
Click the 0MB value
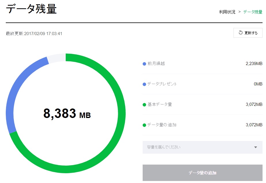point(258,84)
